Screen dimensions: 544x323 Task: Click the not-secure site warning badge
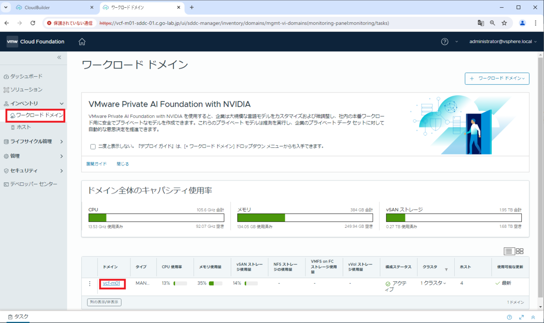click(x=70, y=23)
